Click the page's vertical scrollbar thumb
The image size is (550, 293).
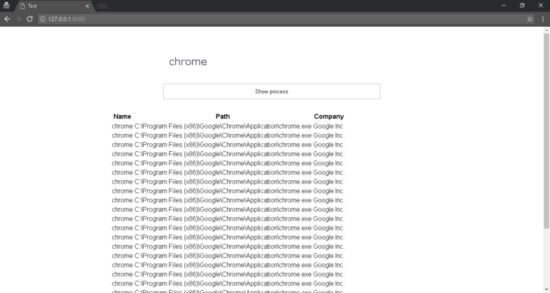tap(546, 131)
